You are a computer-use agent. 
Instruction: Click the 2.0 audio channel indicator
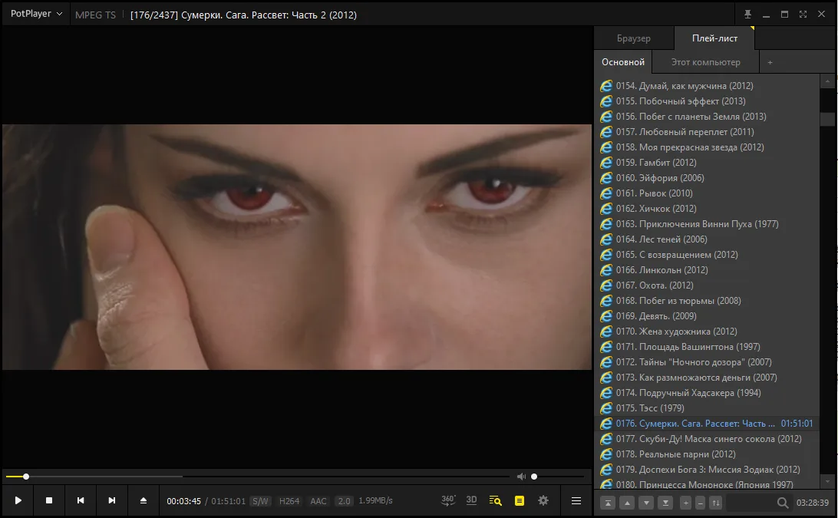[344, 501]
